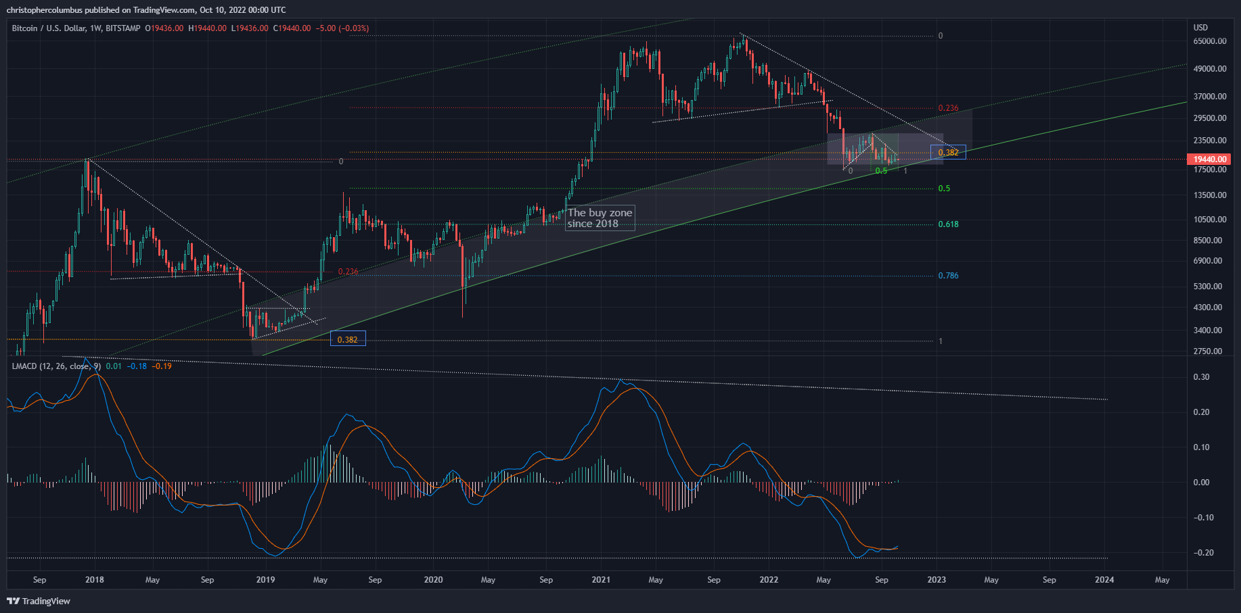Click the −5.00 (−0.03%) change value
The height and width of the screenshot is (613, 1241).
[x=342, y=28]
